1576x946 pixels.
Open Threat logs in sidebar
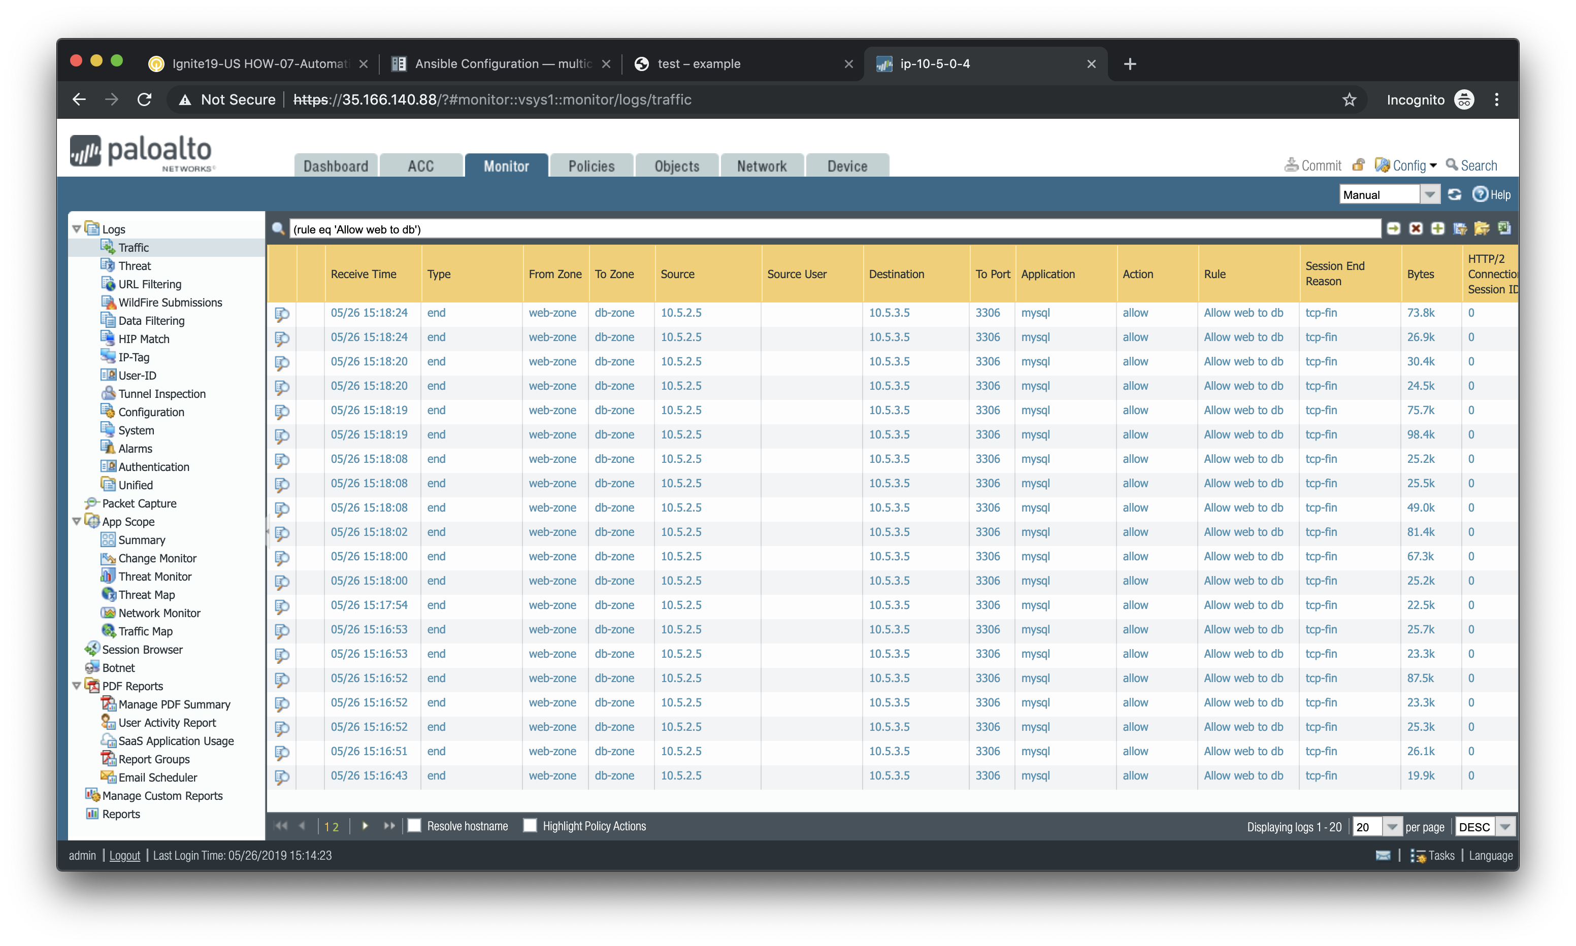point(135,266)
